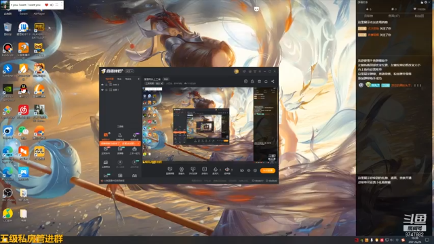Click the QQ penguin desktop shortcut
434x244 pixels.
24,89
